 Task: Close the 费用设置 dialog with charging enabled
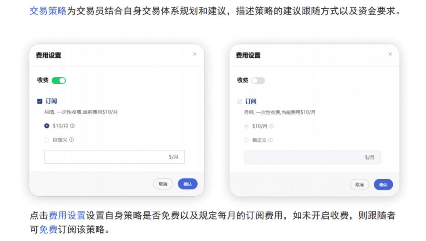(195, 54)
